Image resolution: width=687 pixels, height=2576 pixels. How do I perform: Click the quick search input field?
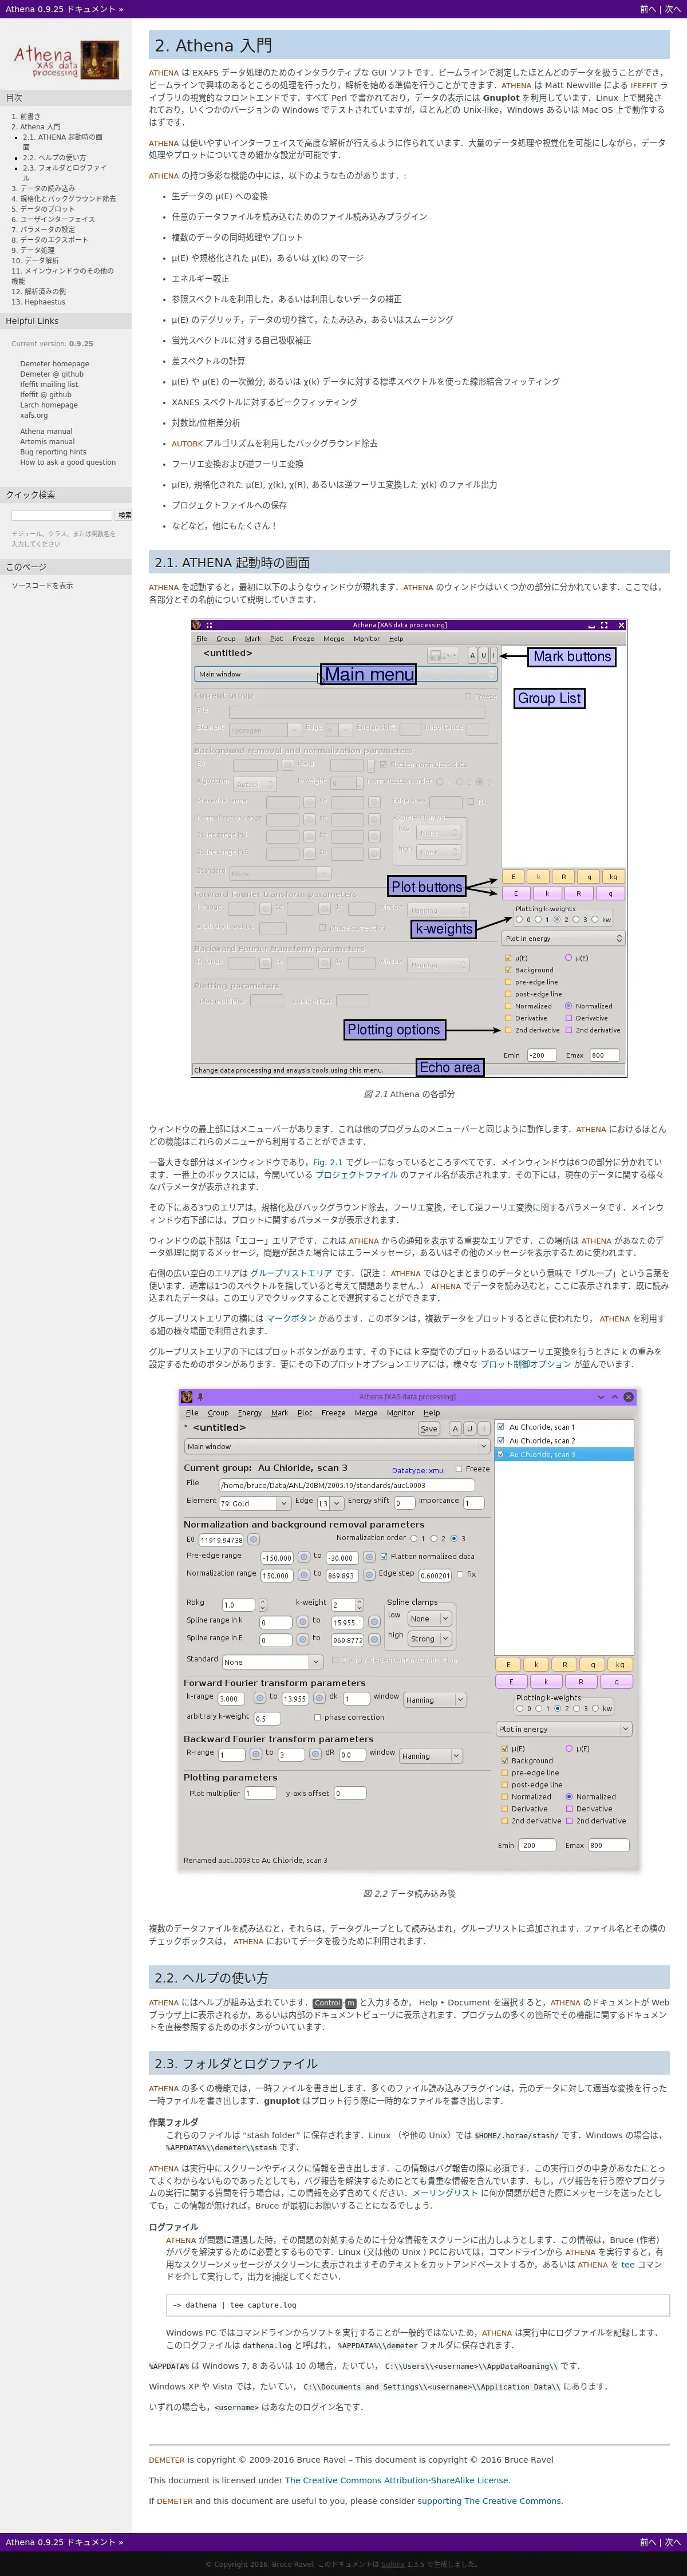click(x=61, y=515)
